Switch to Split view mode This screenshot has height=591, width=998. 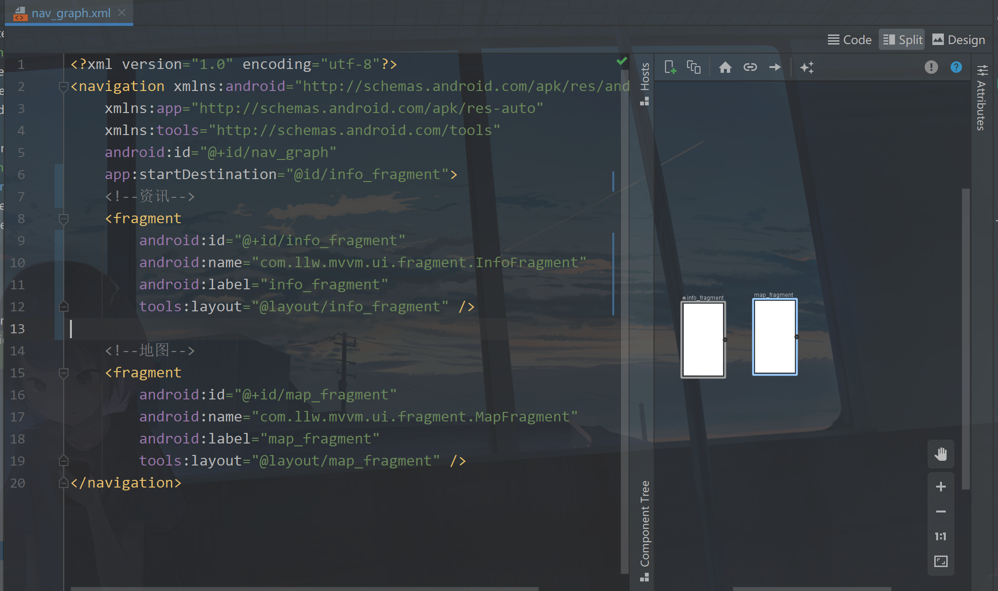[x=902, y=40]
